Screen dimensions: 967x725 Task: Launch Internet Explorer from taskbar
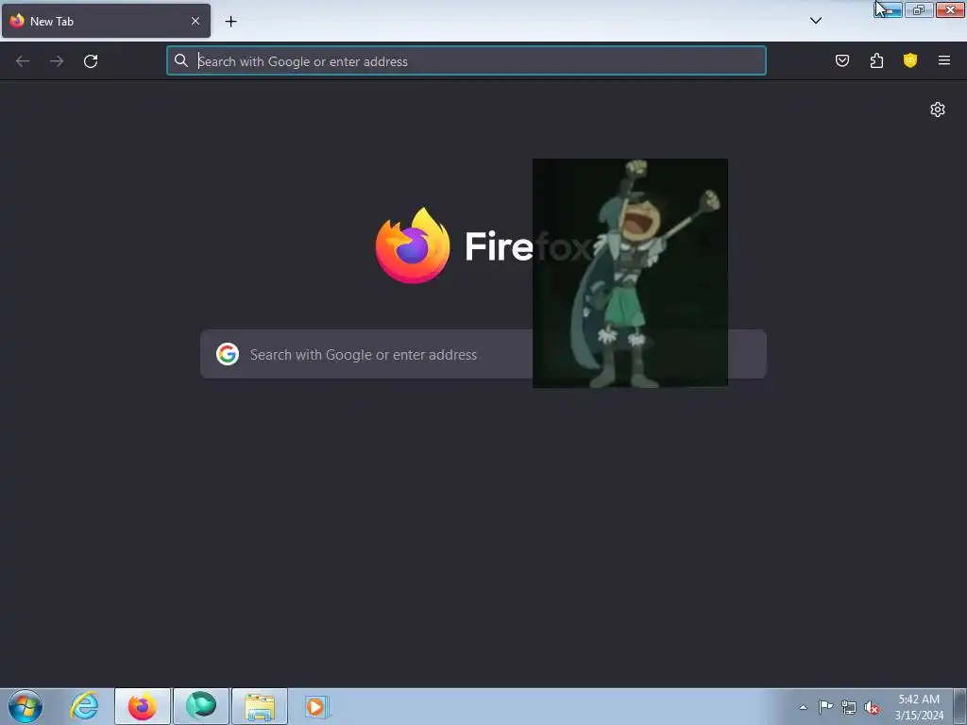[84, 706]
